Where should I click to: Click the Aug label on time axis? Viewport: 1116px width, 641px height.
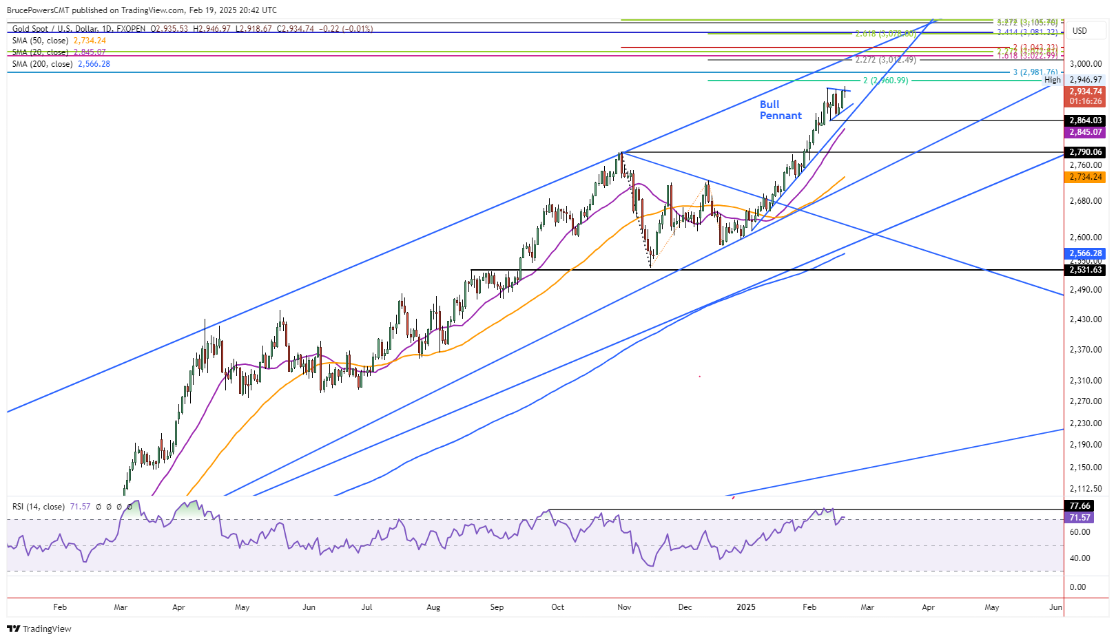(x=433, y=607)
